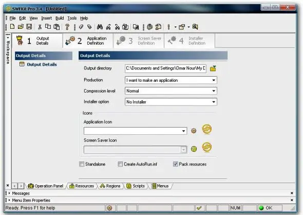Close the bottom tab panel
Screen dimensions: 303x215
coord(8,185)
